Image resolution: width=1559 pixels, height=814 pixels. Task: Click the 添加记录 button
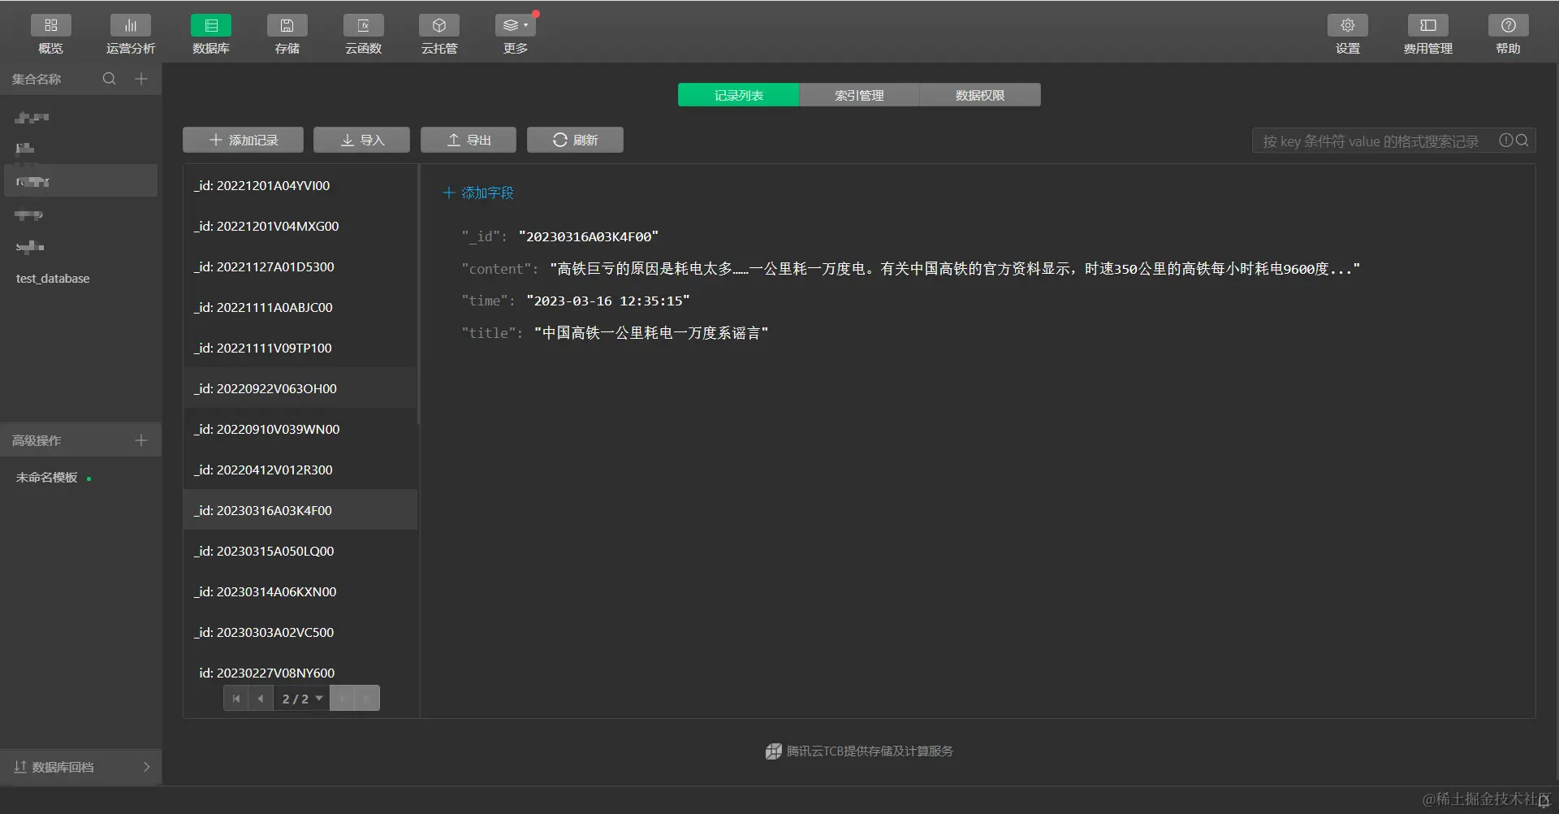coord(243,140)
